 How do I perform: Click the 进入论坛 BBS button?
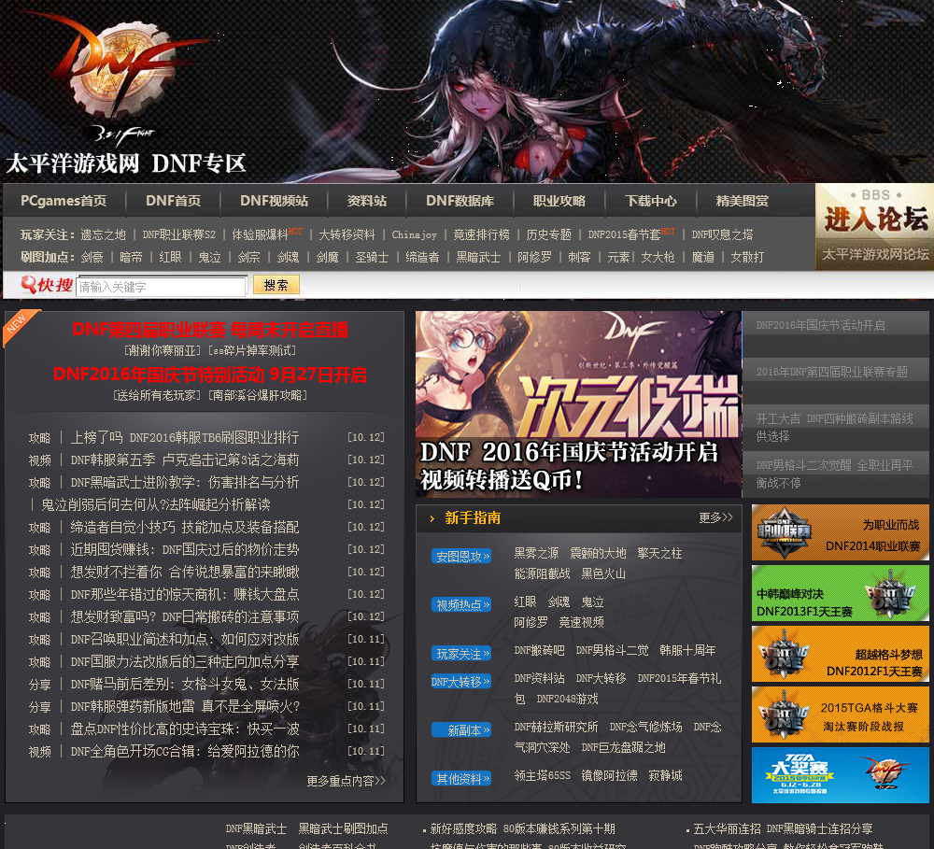point(874,226)
